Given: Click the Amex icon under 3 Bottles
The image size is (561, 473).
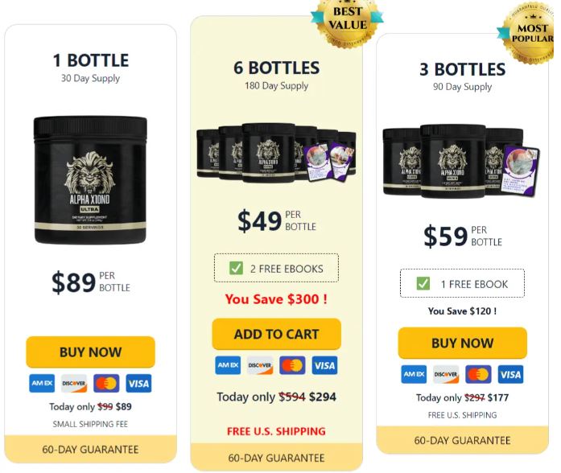Looking at the screenshot, I should tap(414, 374).
